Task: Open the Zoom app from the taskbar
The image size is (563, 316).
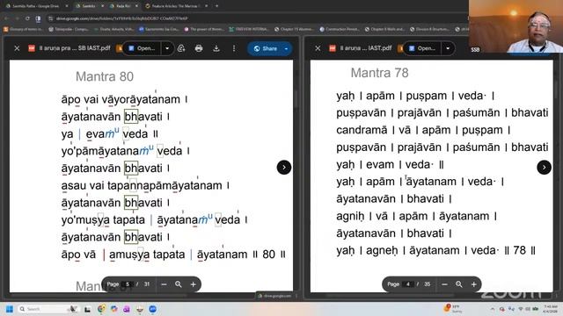Action: pyautogui.click(x=152, y=309)
